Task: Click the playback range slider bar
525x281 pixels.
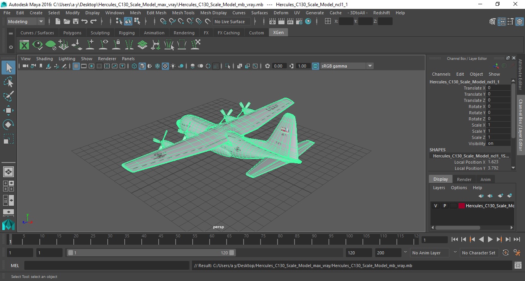Action: tap(151, 253)
